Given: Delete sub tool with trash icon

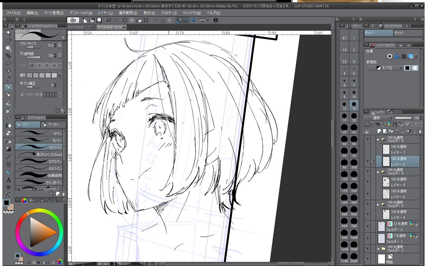Looking at the screenshot, I should [x=63, y=193].
